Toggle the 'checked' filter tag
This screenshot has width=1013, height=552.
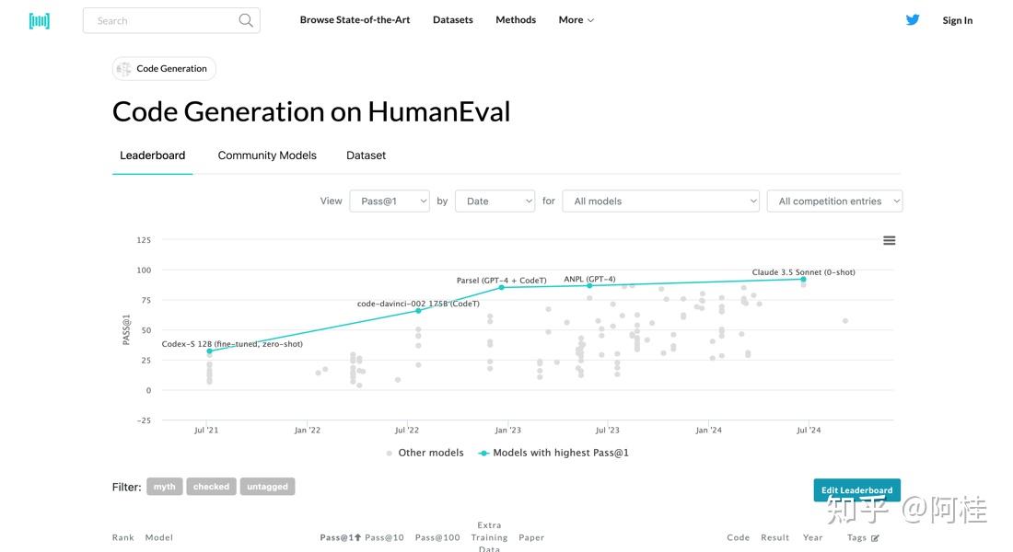point(211,487)
